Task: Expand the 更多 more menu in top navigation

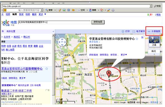Action: (42, 14)
